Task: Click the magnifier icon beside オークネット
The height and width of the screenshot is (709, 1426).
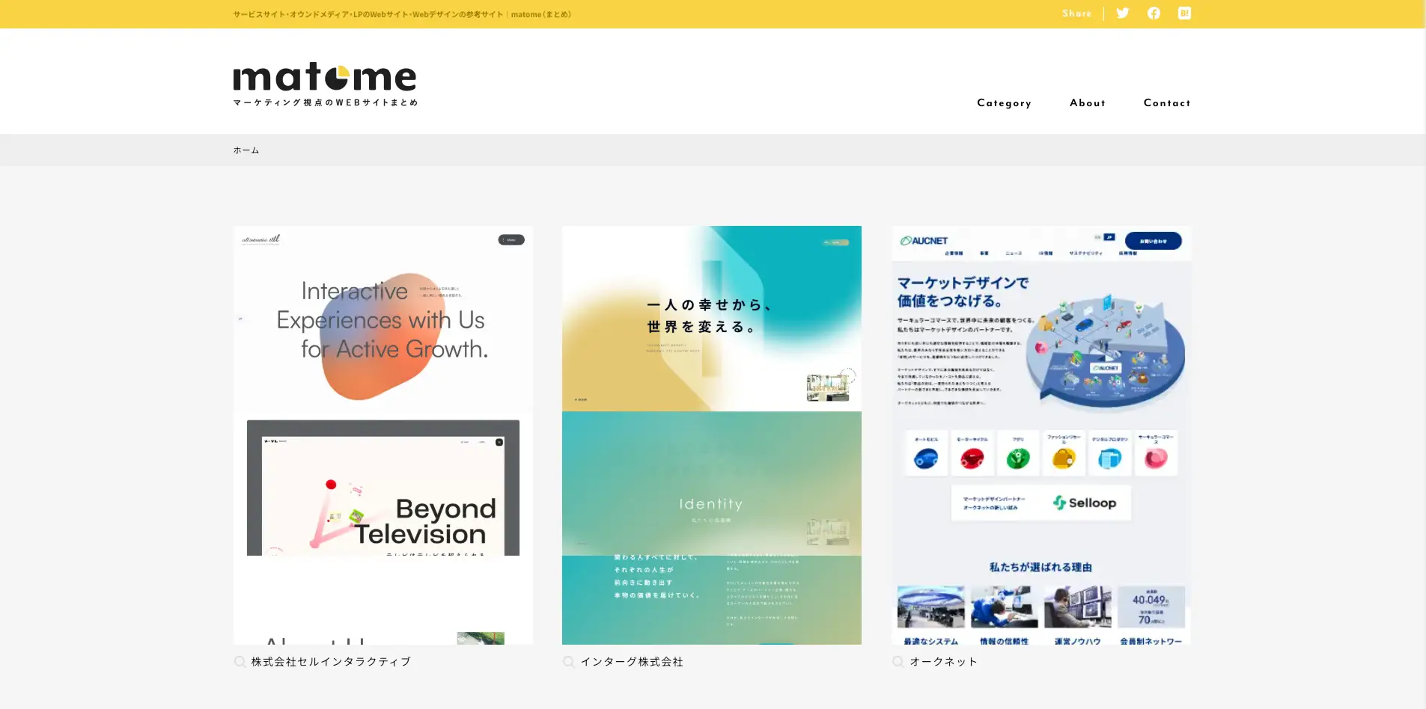Action: [x=898, y=662]
